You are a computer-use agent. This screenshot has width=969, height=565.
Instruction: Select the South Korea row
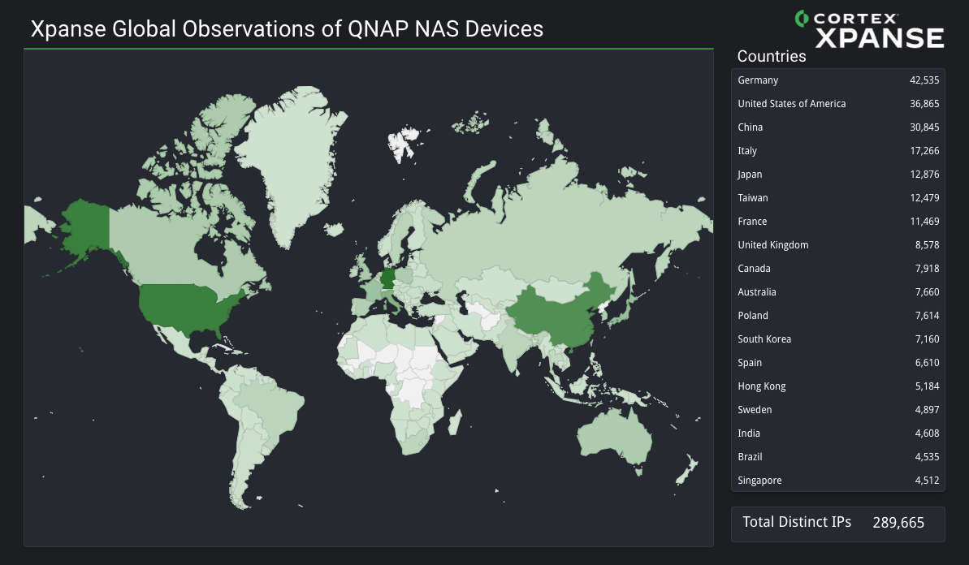point(838,339)
